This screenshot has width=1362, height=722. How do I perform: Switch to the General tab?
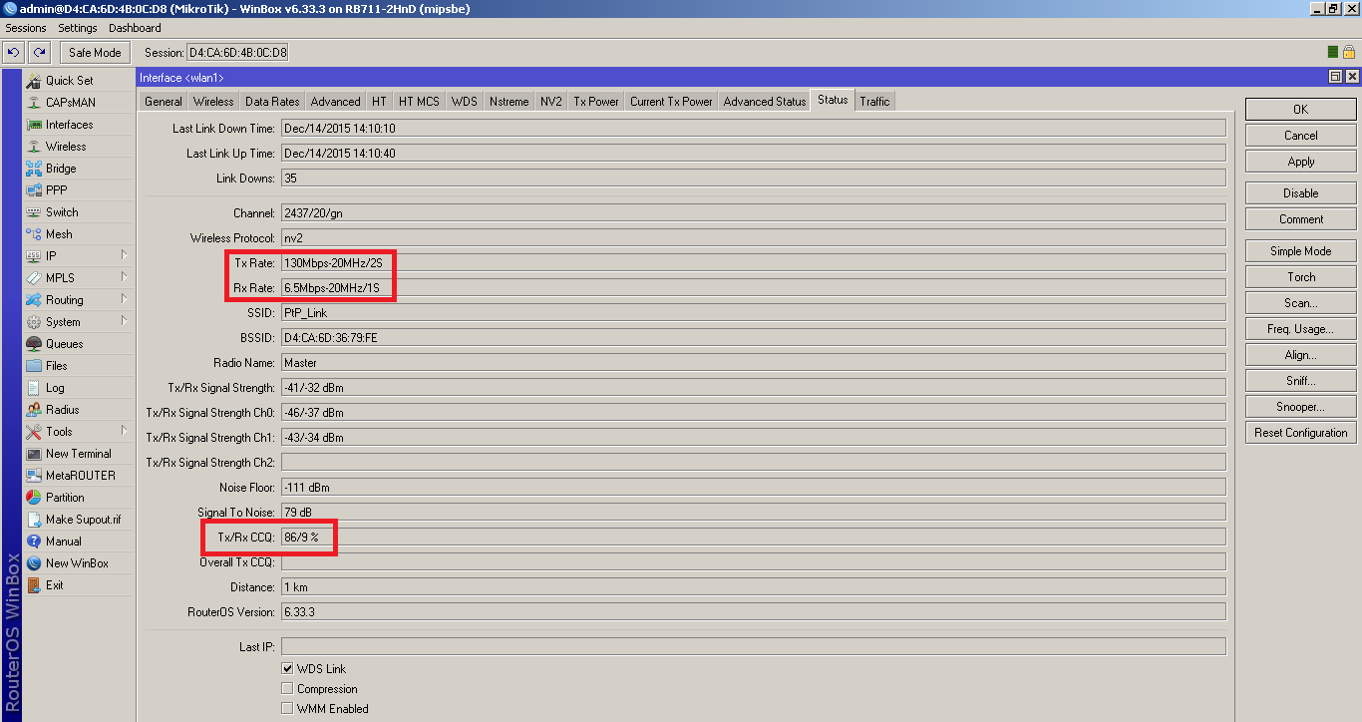click(164, 102)
